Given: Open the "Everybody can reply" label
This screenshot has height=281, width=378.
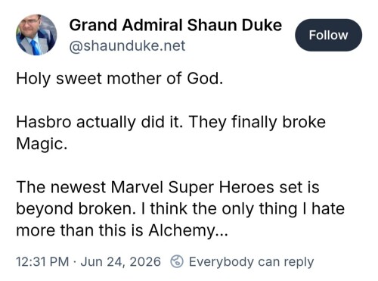Looking at the screenshot, I should (251, 262).
